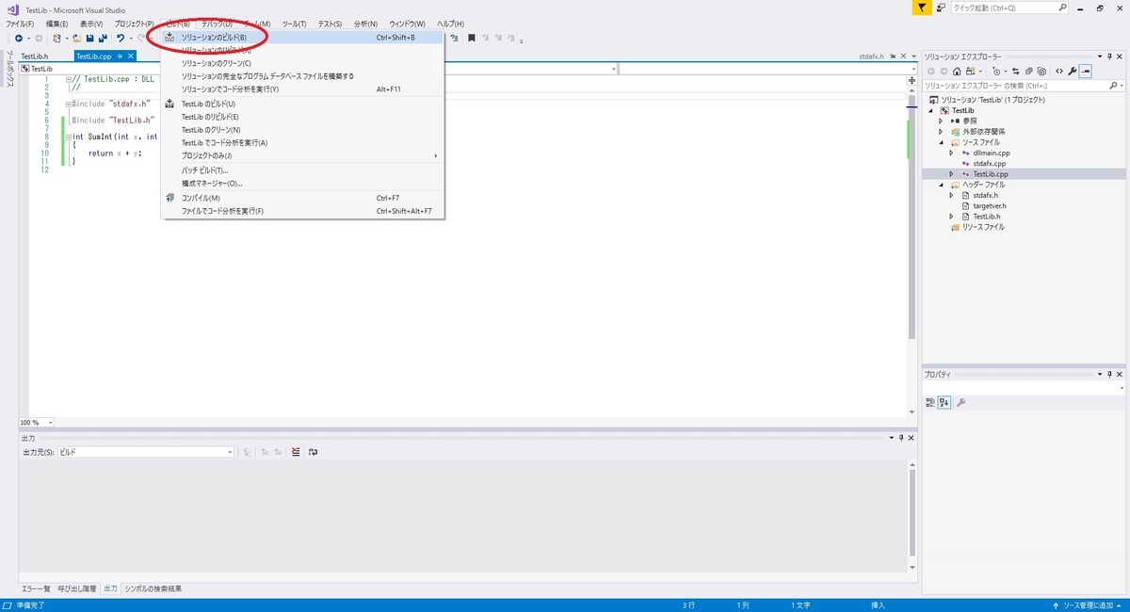Select リソース ファイル folder in Solution Explorer
The width and height of the screenshot is (1130, 612).
click(982, 227)
